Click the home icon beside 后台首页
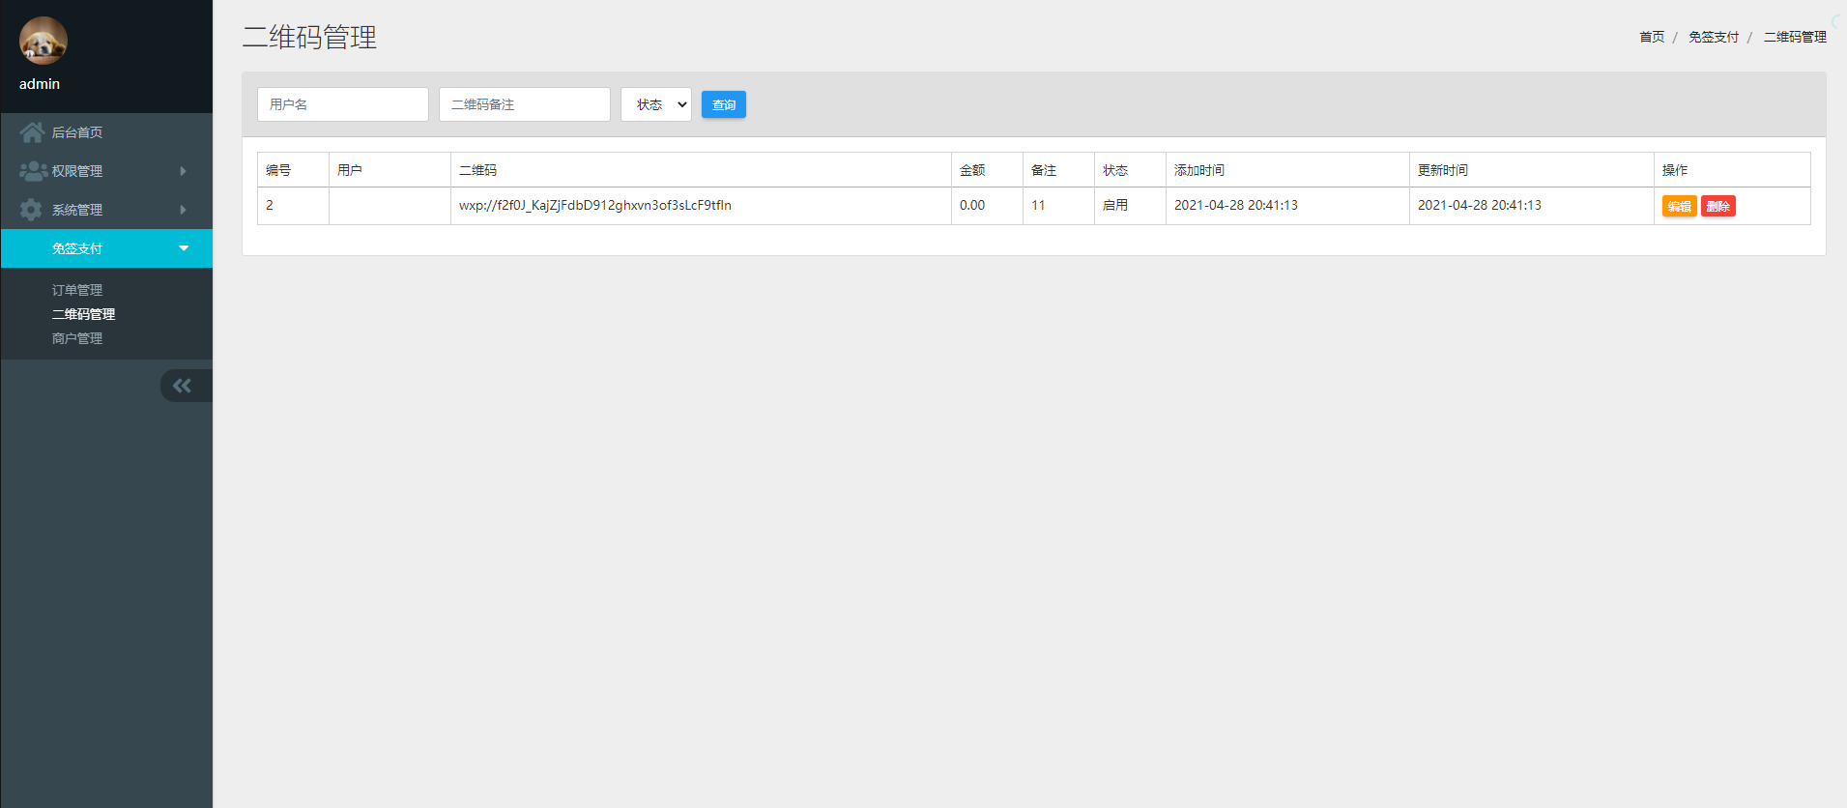Screen dimensions: 1847x808 [32, 132]
